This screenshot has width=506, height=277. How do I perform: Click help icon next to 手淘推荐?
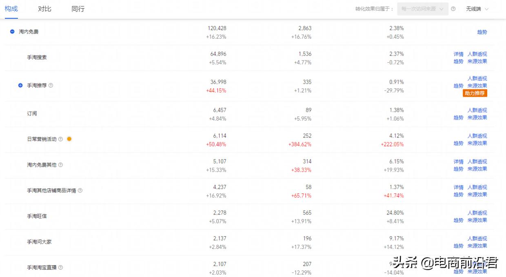pos(51,85)
